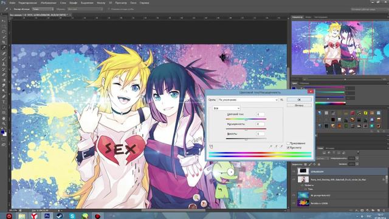Click the lightness (Яркость) slider handle
The height and width of the screenshot is (219, 389).
point(246,139)
